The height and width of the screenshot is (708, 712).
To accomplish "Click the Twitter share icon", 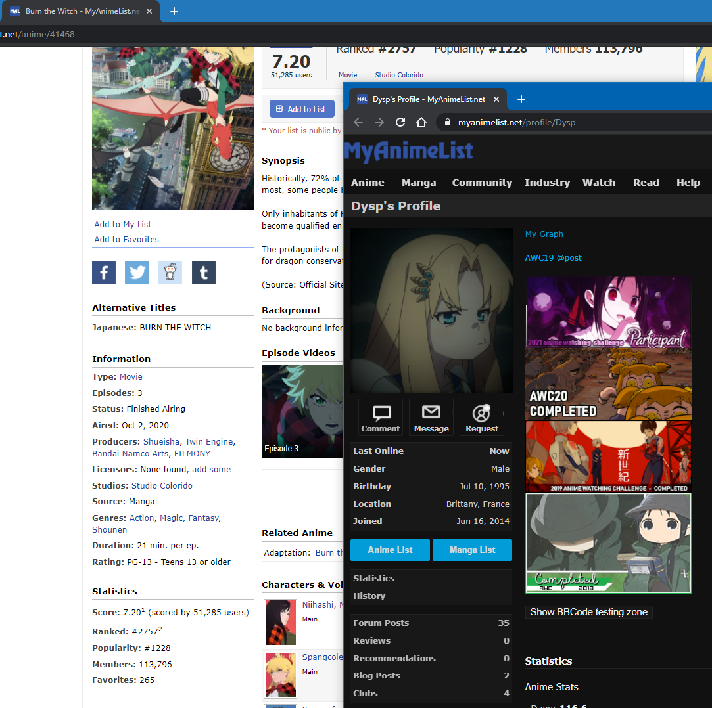I will tap(137, 273).
